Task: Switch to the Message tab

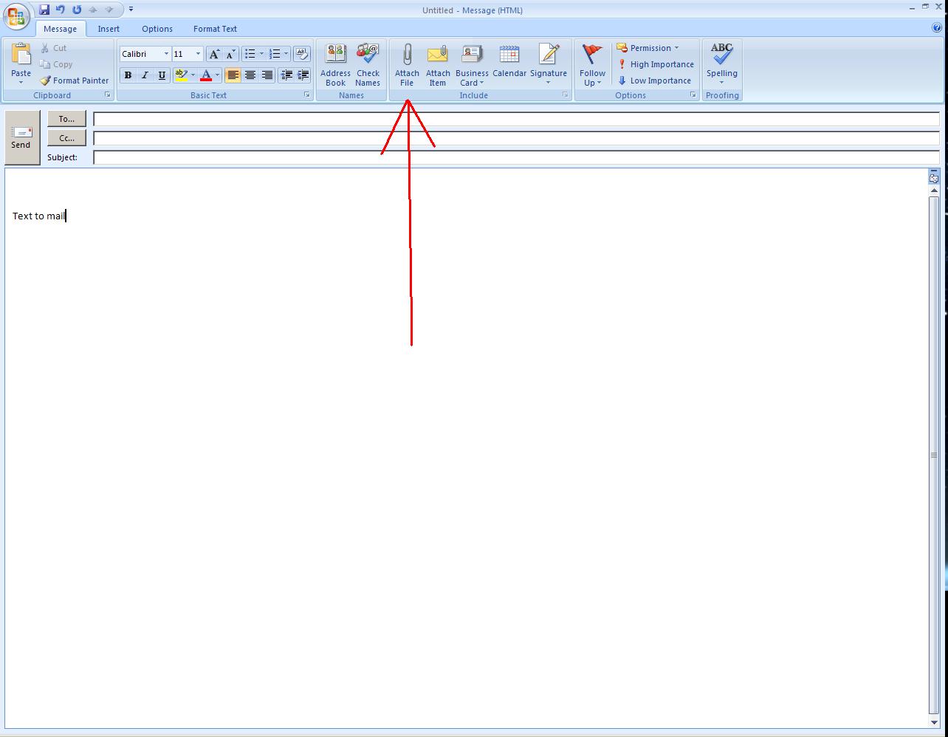Action: (x=60, y=29)
